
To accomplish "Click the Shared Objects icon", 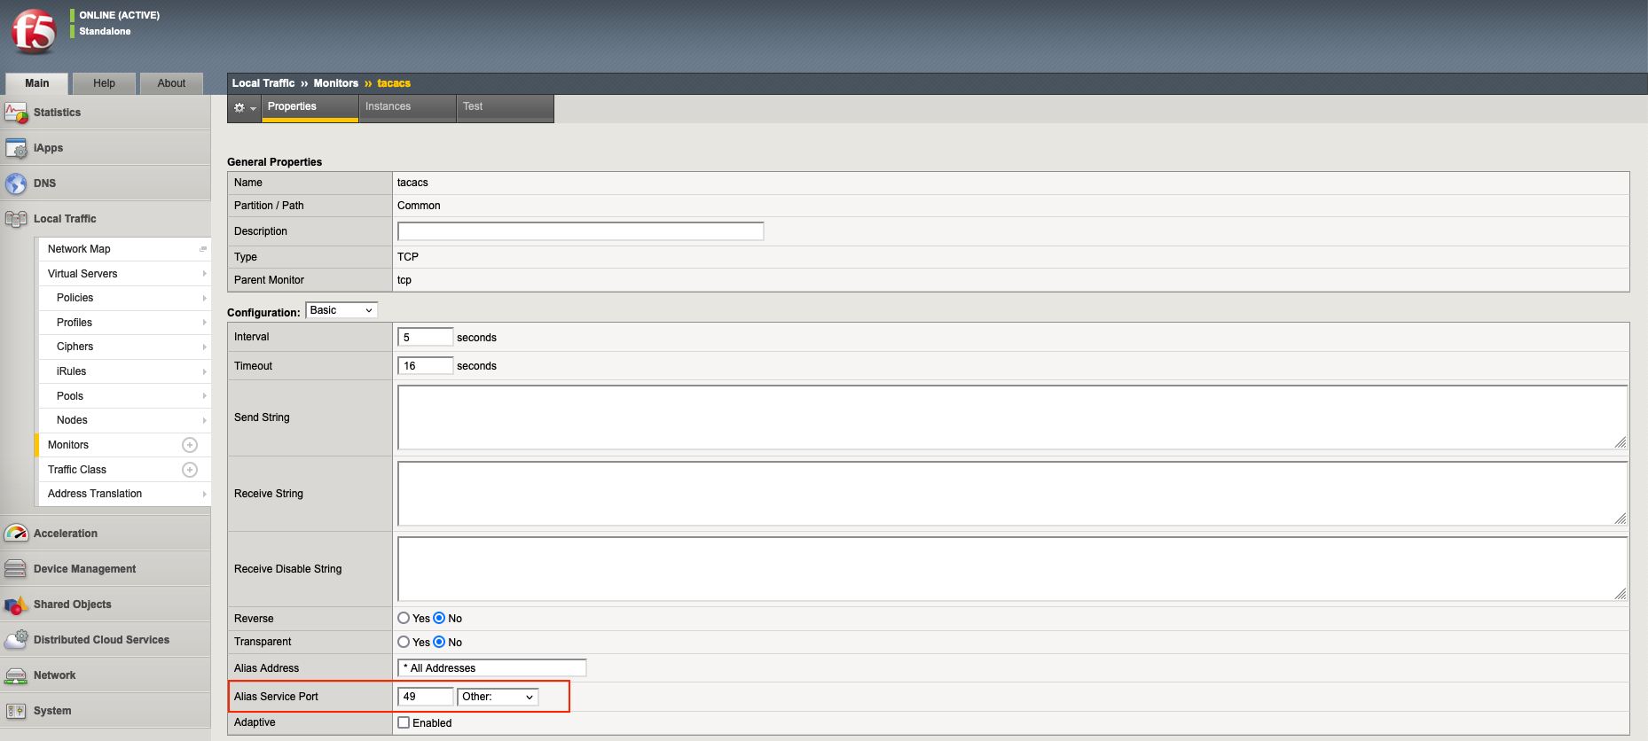I will click(x=16, y=604).
